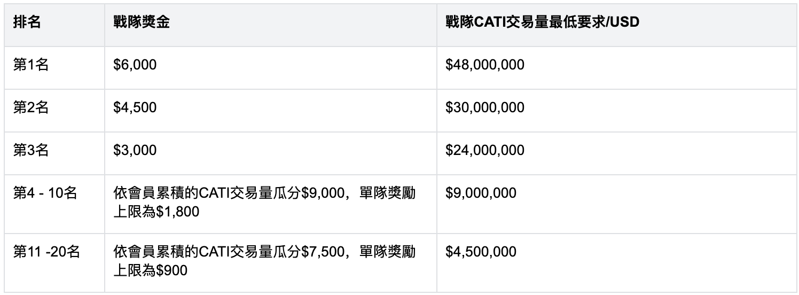Screen dimensions: 799x295
Task: Click the $4,500 prize cell
Action: [x=135, y=107]
